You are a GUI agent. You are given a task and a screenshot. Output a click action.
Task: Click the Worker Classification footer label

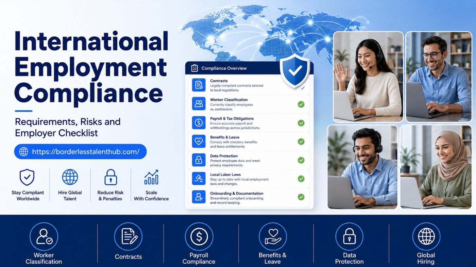pyautogui.click(x=44, y=259)
